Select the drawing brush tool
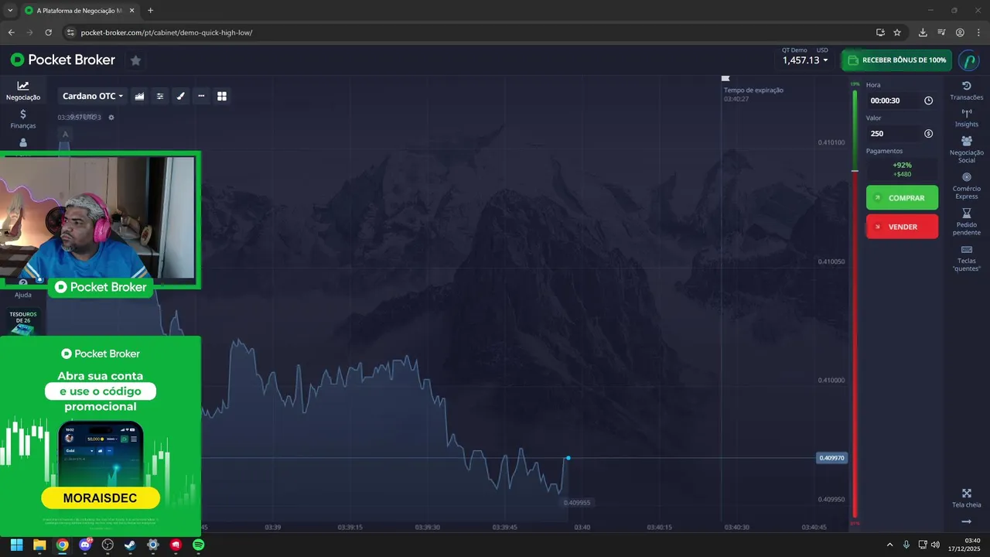Screen dimensions: 990x557 tap(181, 96)
